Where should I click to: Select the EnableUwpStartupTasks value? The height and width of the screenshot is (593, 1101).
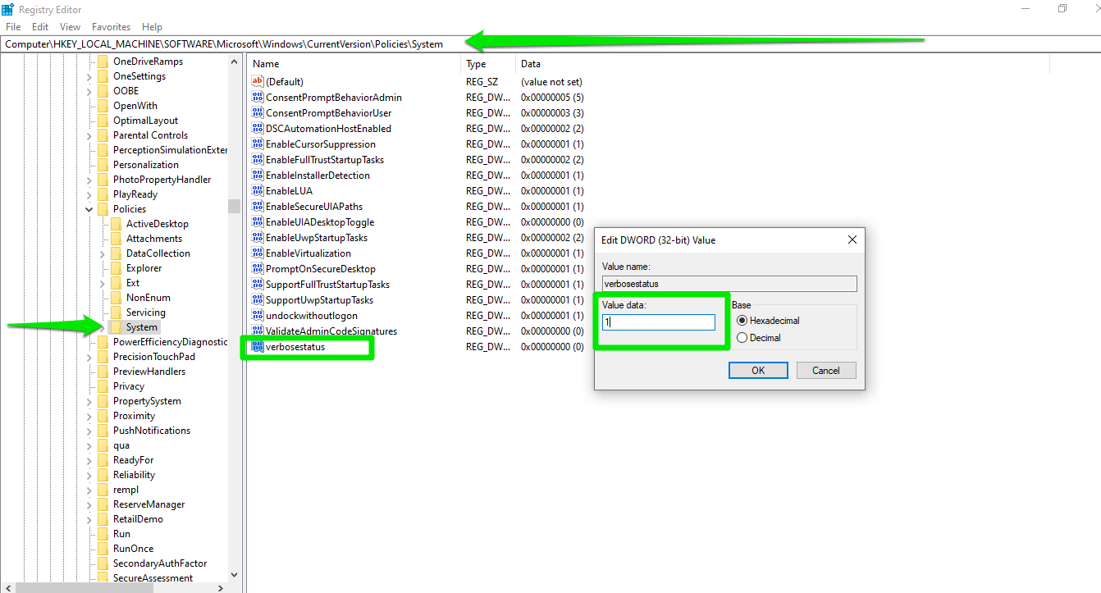pyautogui.click(x=317, y=238)
